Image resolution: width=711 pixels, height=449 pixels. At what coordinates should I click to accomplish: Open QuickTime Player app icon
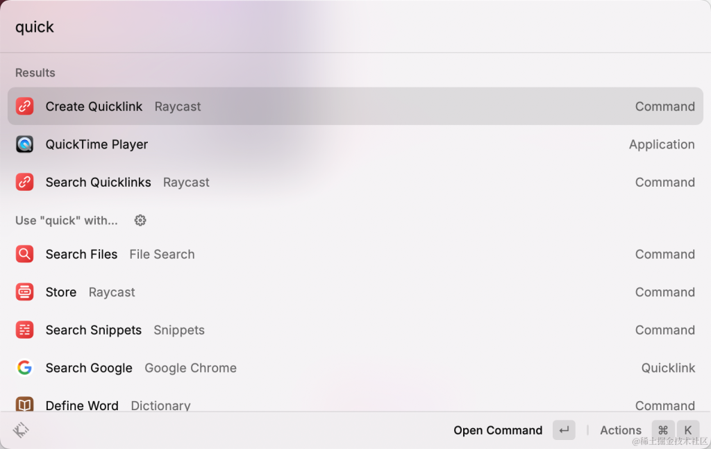(x=24, y=144)
